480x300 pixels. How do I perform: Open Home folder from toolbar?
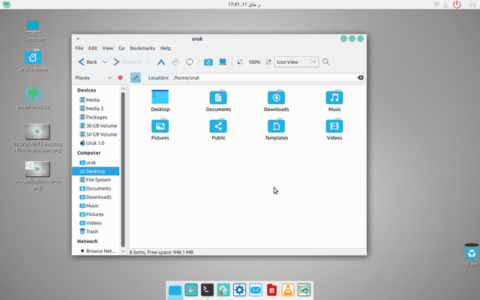[208, 61]
